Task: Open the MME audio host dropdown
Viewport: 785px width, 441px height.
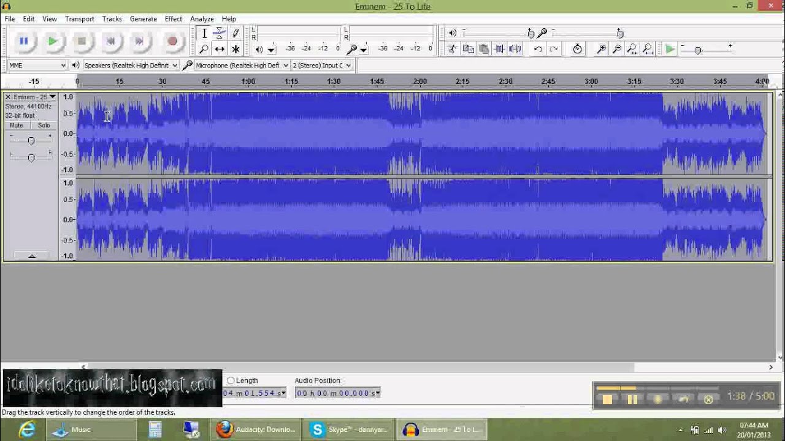Action: (x=37, y=65)
